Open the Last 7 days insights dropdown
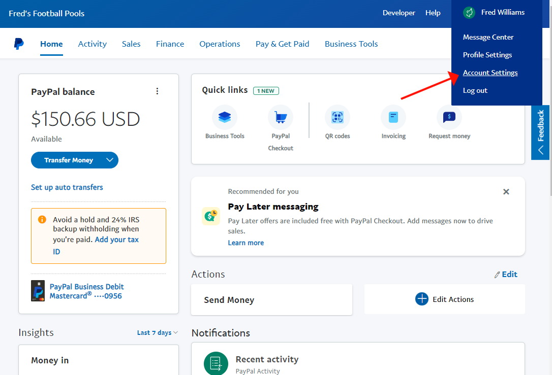The height and width of the screenshot is (375, 552). point(158,332)
